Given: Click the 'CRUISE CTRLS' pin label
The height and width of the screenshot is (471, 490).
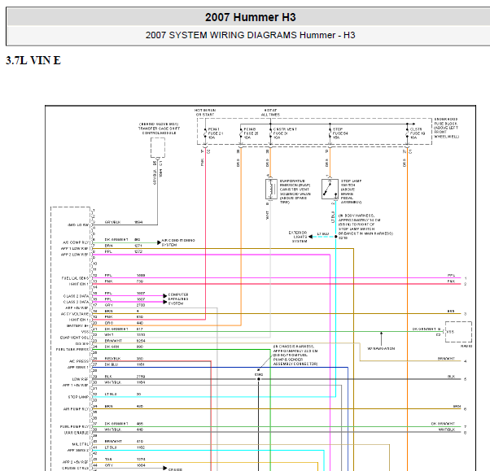Looking at the screenshot, I should tap(76, 469).
